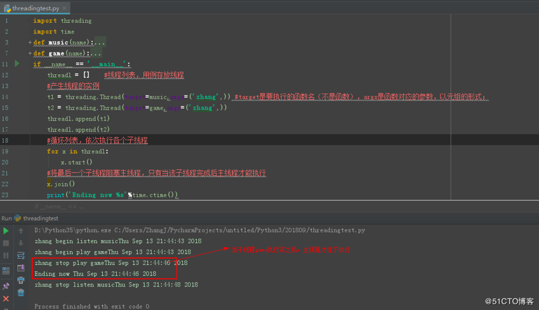Click line number 18 in the gutter
539x310 pixels.
click(x=5, y=140)
